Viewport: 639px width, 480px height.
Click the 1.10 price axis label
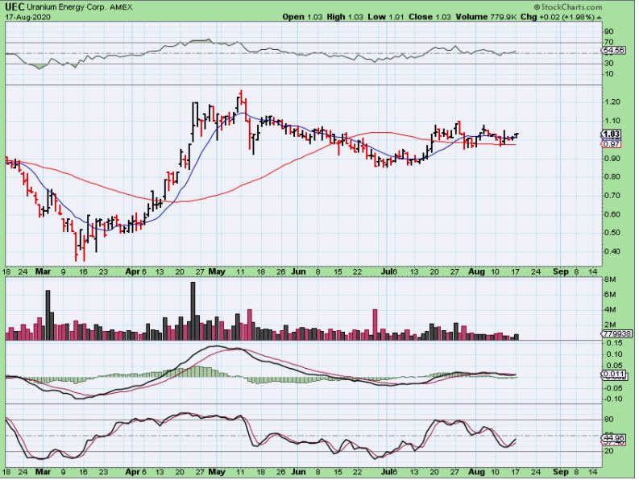click(612, 121)
